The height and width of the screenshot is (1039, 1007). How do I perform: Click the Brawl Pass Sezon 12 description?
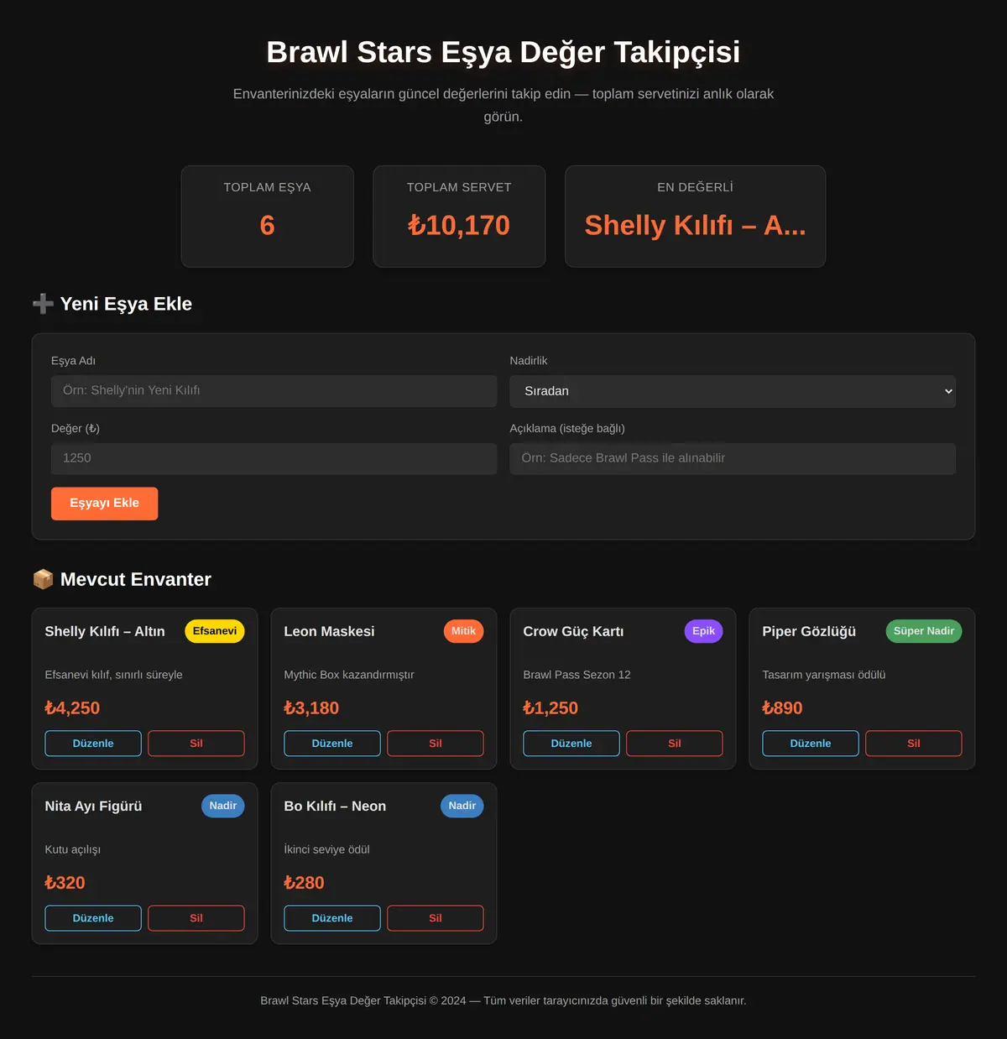pos(577,675)
